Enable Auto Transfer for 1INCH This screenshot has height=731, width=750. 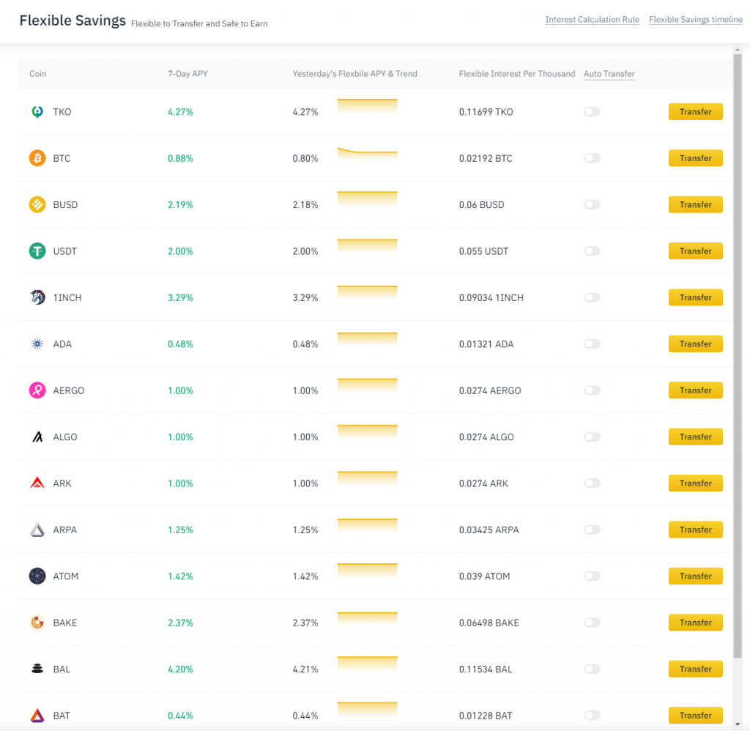(592, 297)
